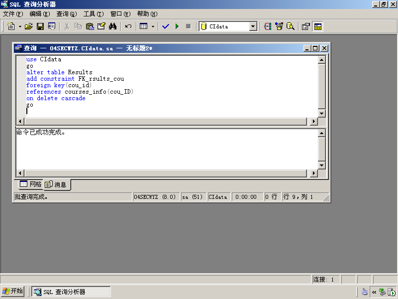Click the query window title bar icon

(18, 48)
